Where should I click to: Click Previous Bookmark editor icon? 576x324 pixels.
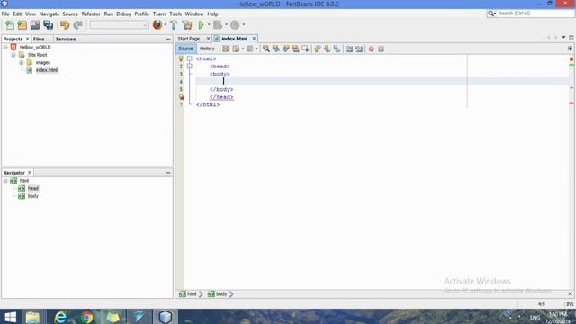(318, 49)
